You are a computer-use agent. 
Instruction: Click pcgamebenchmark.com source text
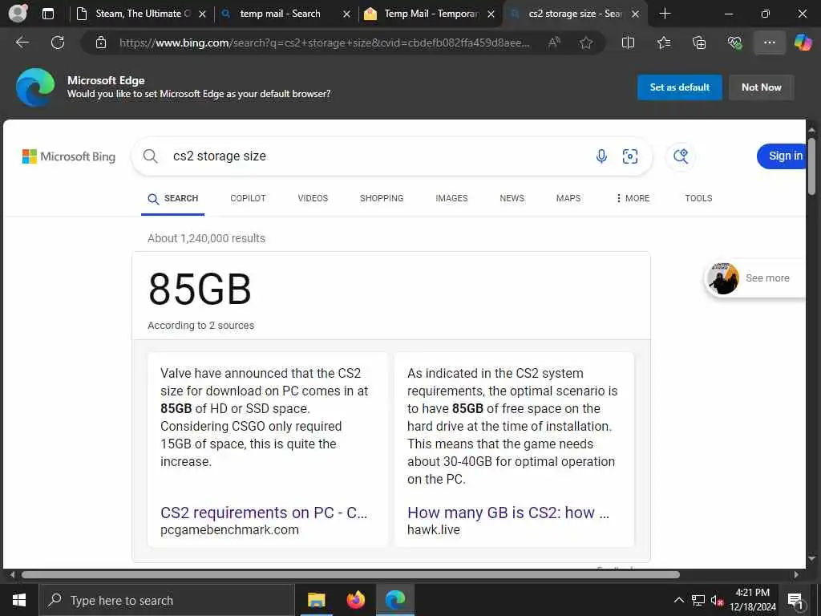(x=229, y=529)
